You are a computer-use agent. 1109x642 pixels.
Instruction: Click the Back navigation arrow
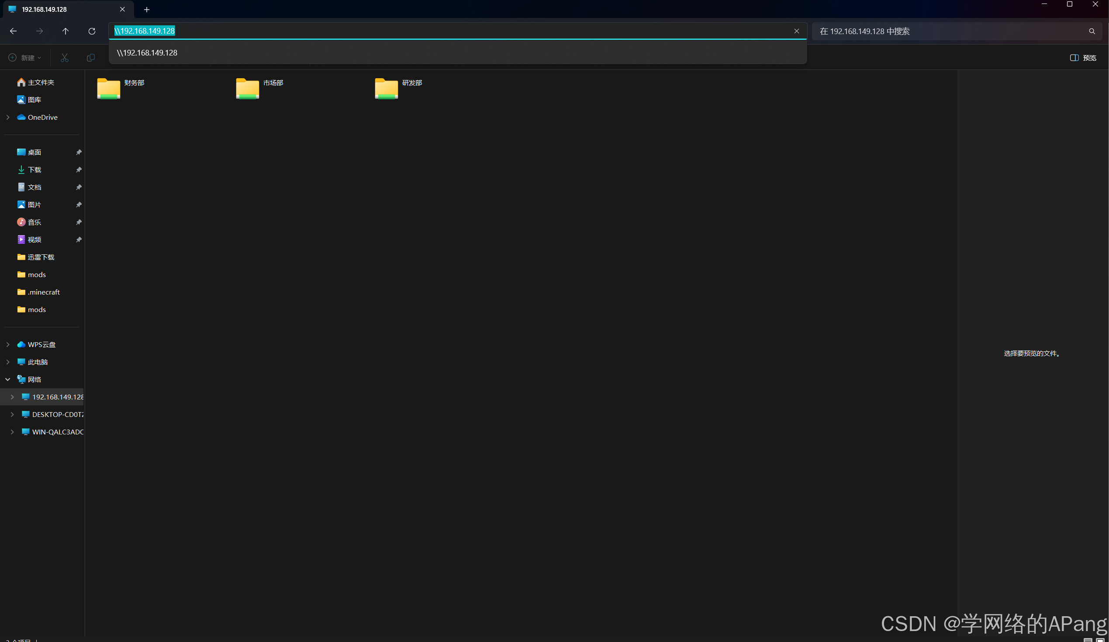pyautogui.click(x=13, y=31)
